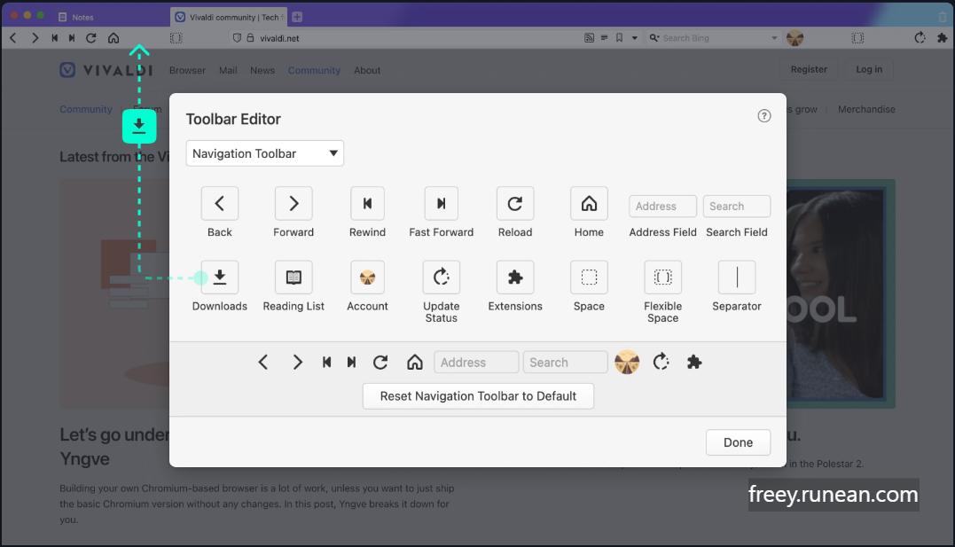Click extensions puzzle icon in preview toolbar
Screen dimensions: 955x547
point(694,363)
